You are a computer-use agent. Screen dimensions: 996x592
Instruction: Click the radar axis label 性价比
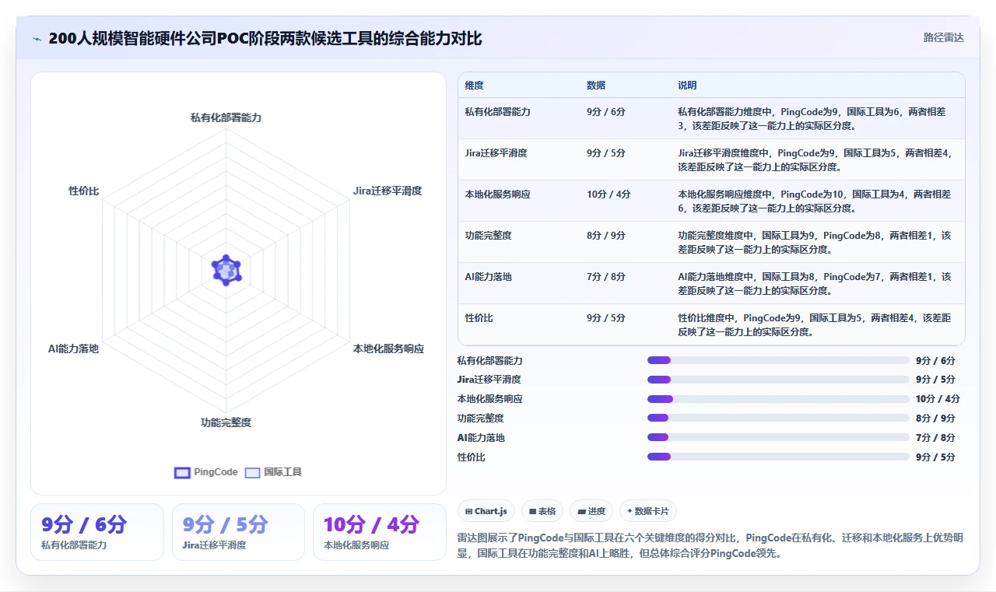pos(84,191)
